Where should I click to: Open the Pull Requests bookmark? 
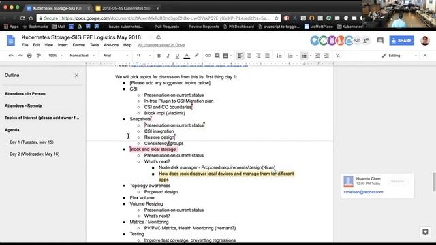pos(167,27)
